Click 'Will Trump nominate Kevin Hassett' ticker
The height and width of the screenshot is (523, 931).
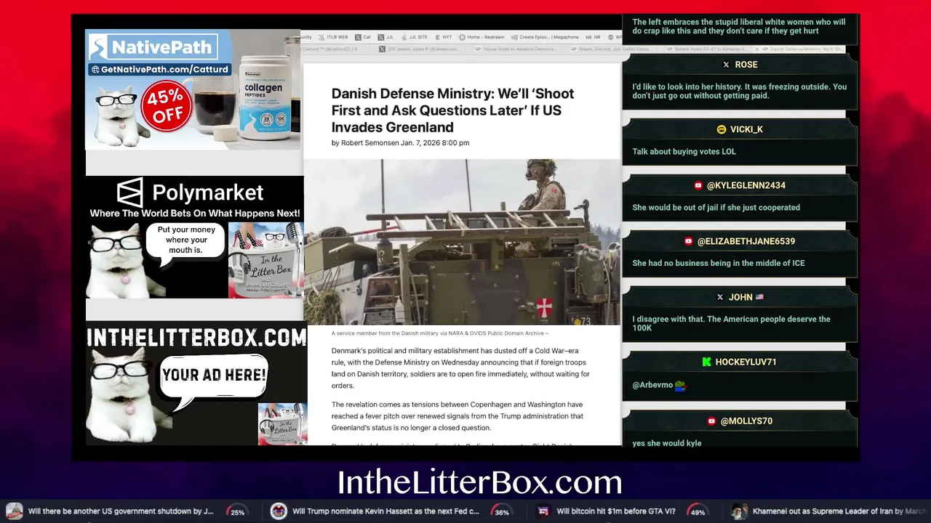pos(385,511)
